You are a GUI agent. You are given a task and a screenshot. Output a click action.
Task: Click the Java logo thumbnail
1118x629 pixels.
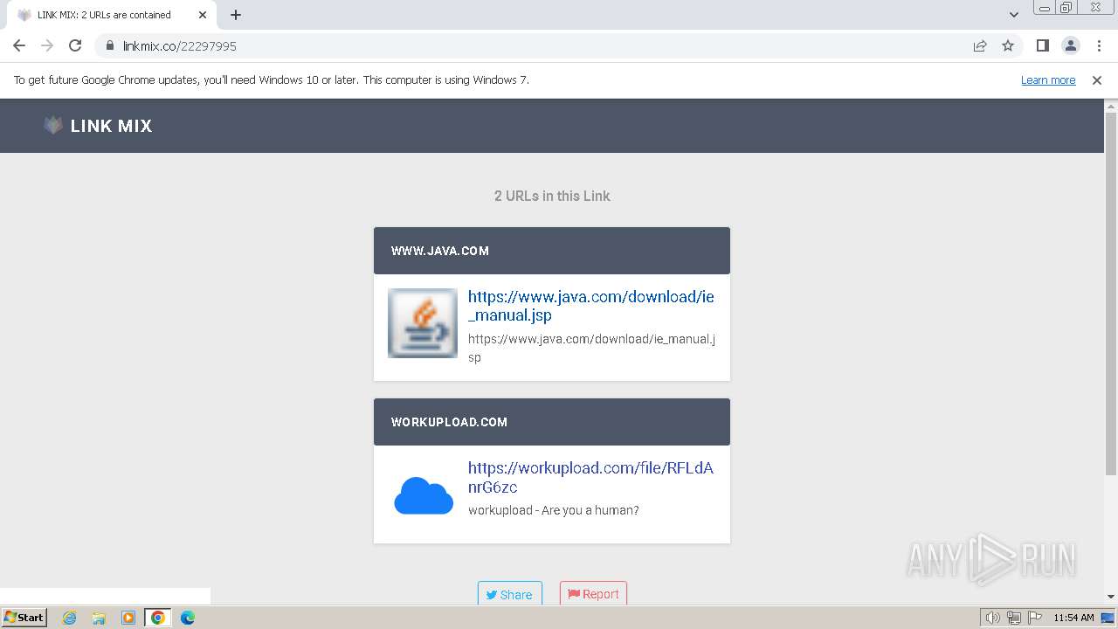423,323
